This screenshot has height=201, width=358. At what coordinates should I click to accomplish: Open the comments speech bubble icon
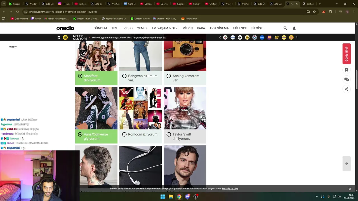click(x=347, y=80)
